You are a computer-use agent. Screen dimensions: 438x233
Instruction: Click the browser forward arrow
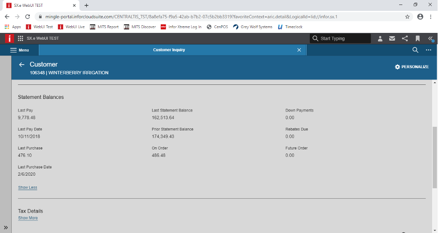(x=17, y=17)
